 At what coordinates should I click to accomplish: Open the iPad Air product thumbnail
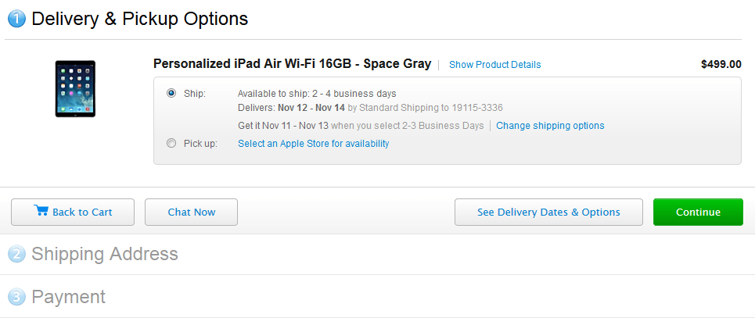(x=75, y=88)
